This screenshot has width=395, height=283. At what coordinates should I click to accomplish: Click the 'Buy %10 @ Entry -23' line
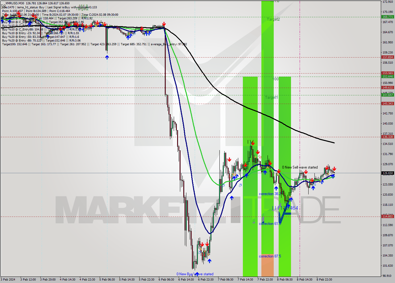[41, 33]
